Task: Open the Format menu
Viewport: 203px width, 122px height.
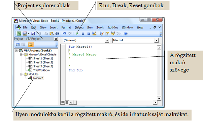Action: [66, 28]
